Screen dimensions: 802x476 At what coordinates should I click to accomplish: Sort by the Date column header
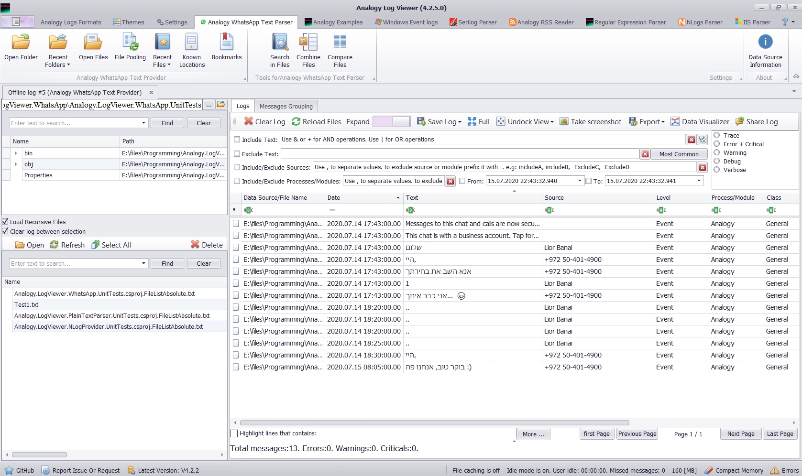coord(363,197)
